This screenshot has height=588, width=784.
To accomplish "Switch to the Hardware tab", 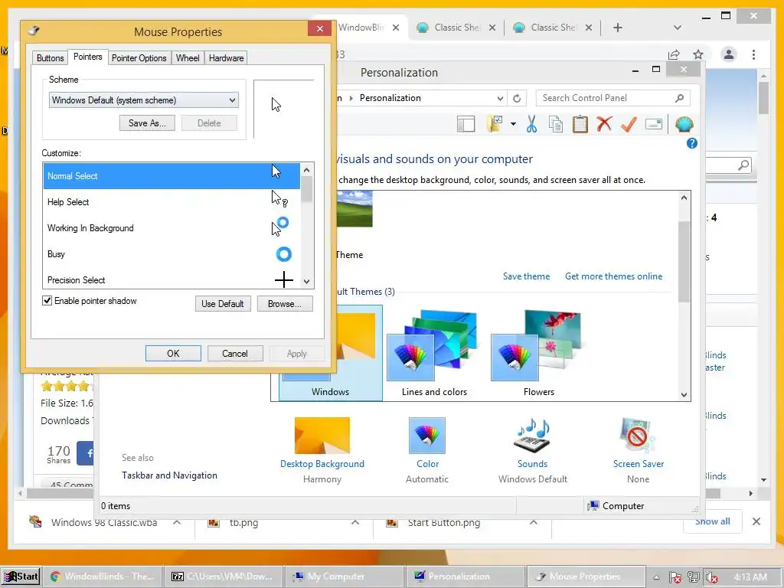I will click(x=226, y=58).
